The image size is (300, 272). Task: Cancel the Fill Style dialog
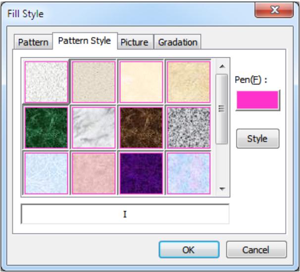[256, 250]
